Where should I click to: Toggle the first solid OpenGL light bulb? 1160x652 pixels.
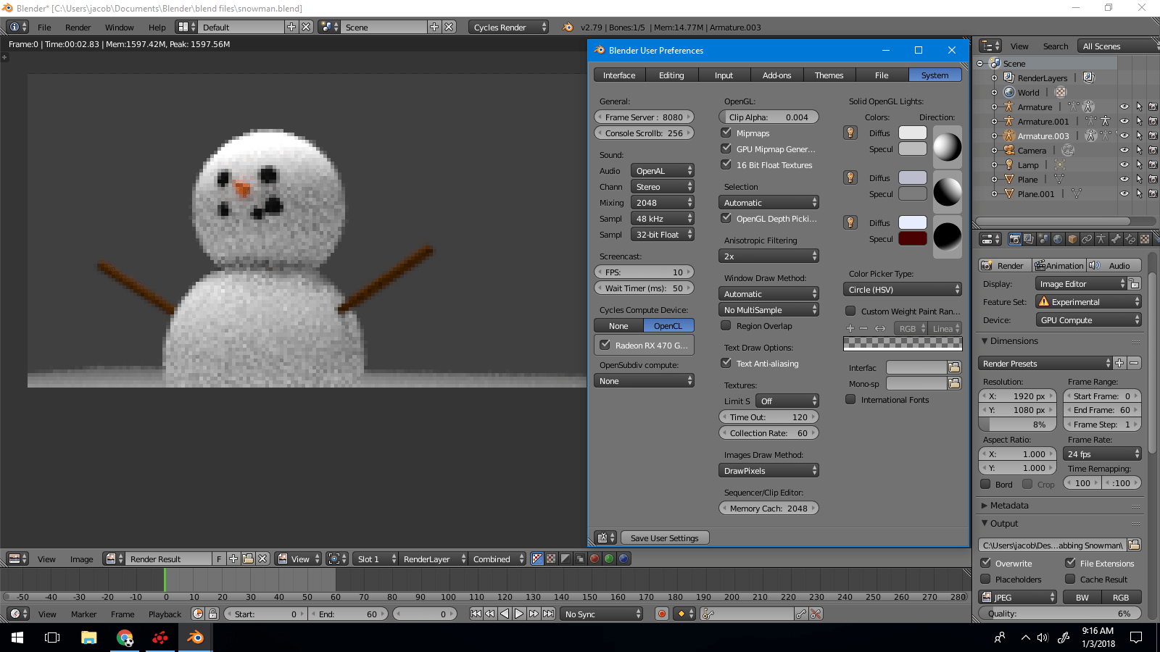(x=850, y=133)
